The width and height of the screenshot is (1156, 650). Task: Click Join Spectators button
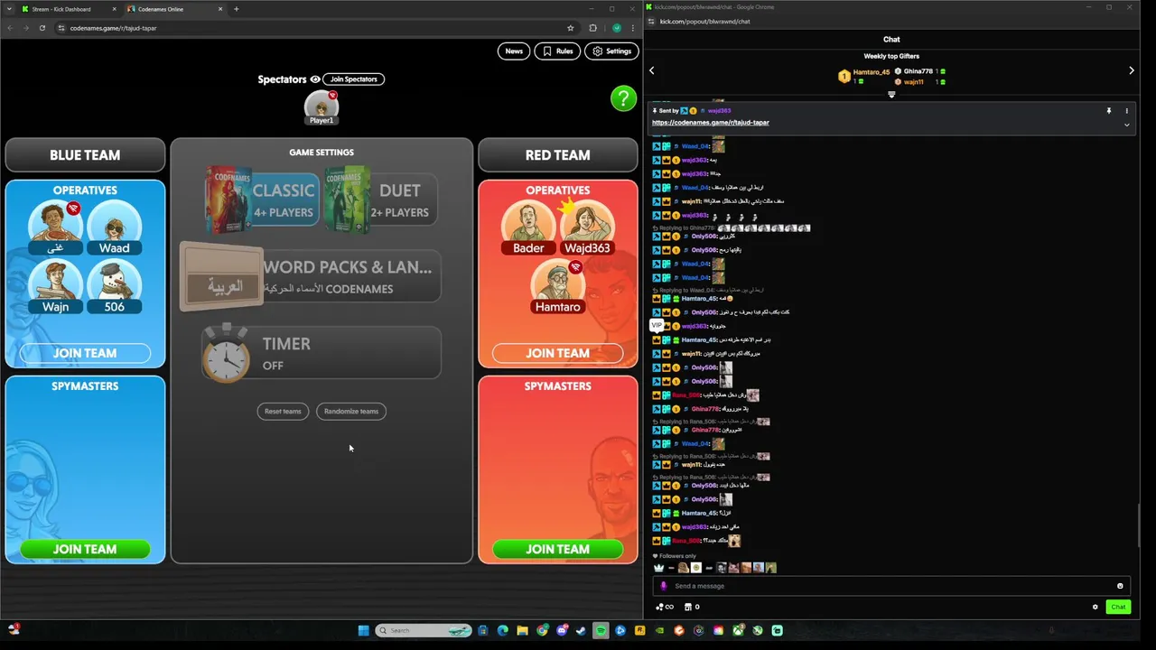(x=353, y=79)
